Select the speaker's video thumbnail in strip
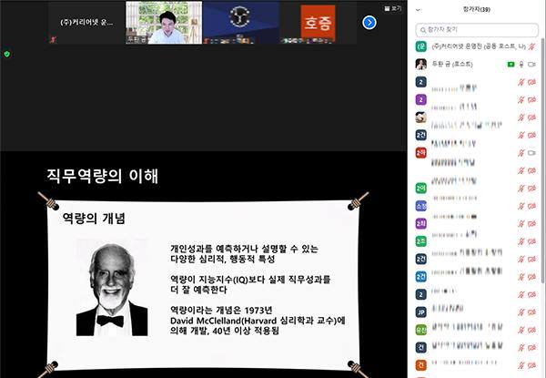 [163, 22]
